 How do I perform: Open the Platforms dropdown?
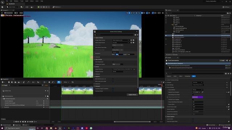click(x=57, y=7)
